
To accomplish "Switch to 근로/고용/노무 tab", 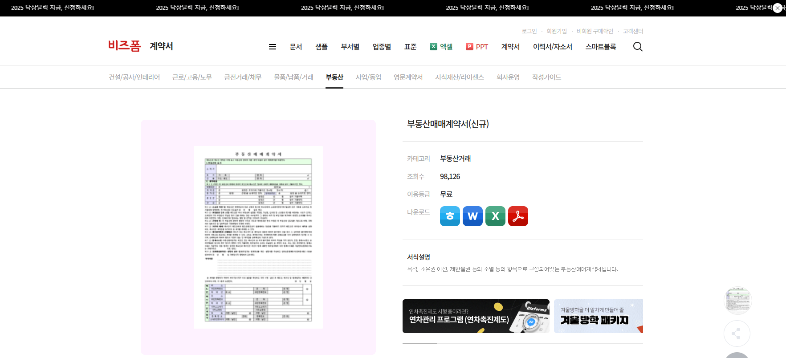I will (192, 77).
